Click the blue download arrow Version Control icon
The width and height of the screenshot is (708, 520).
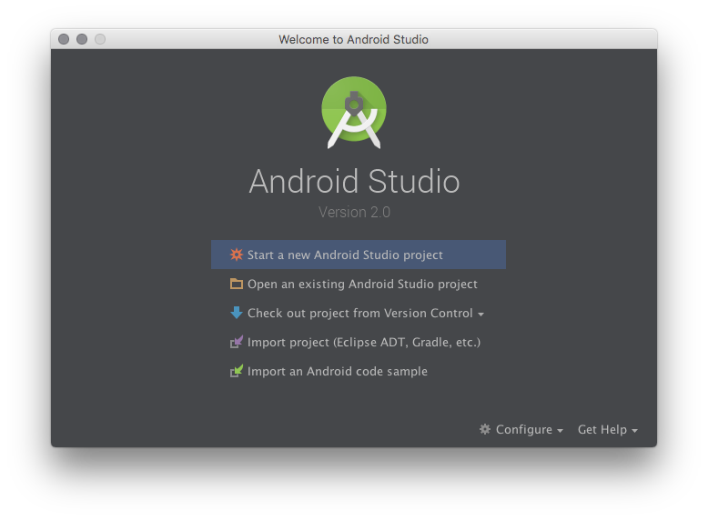point(236,313)
